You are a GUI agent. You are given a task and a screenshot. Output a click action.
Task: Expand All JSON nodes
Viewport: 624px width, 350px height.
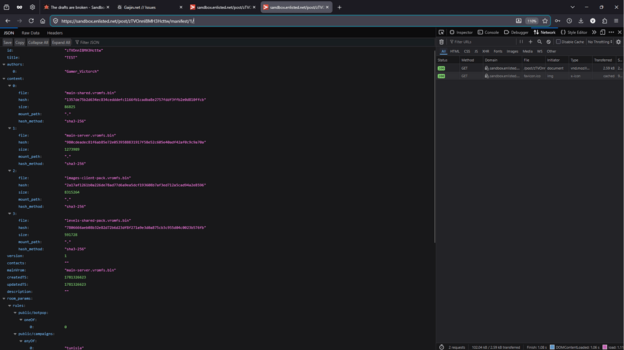(61, 42)
